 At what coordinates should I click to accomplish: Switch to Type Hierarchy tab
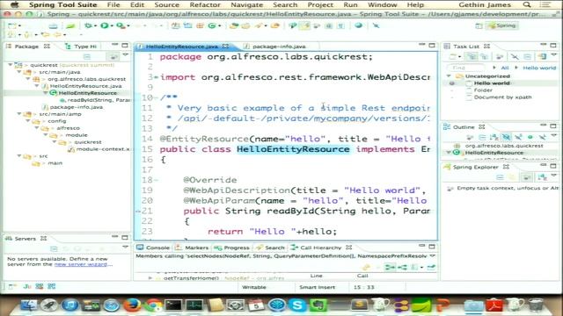pyautogui.click(x=81, y=47)
